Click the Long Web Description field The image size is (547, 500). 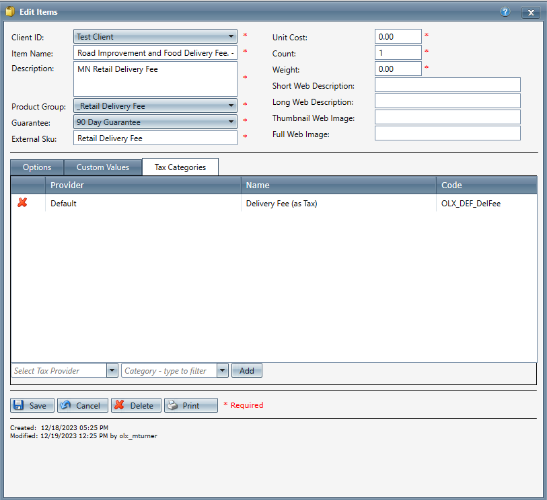pos(447,101)
